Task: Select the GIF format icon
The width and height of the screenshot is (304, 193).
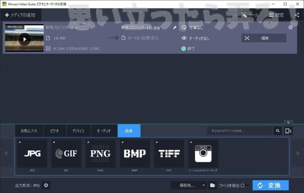Action: point(66,153)
